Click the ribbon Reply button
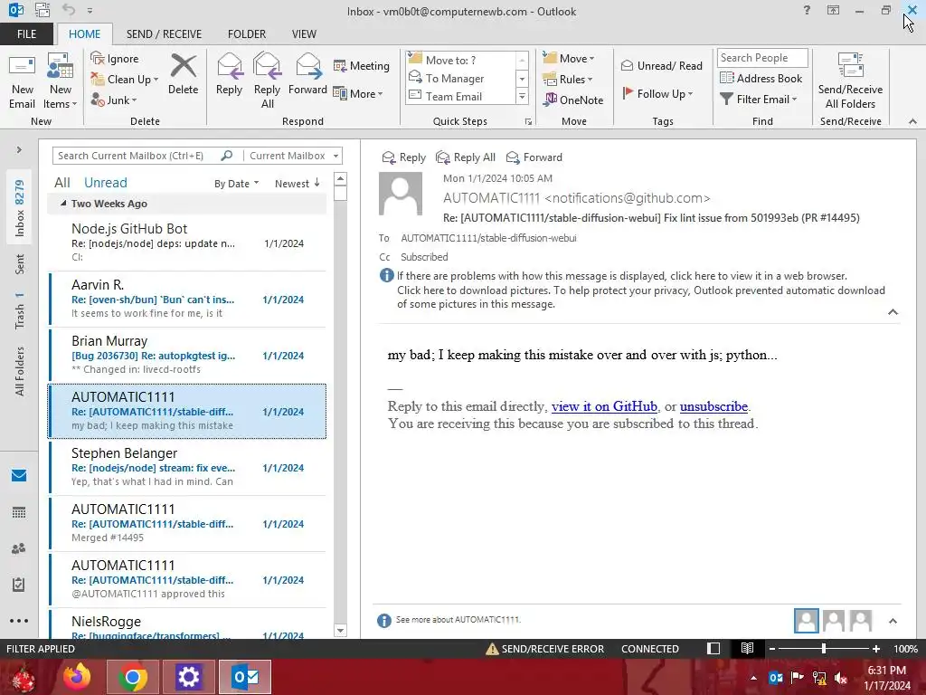This screenshot has height=695, width=926. pos(229,74)
